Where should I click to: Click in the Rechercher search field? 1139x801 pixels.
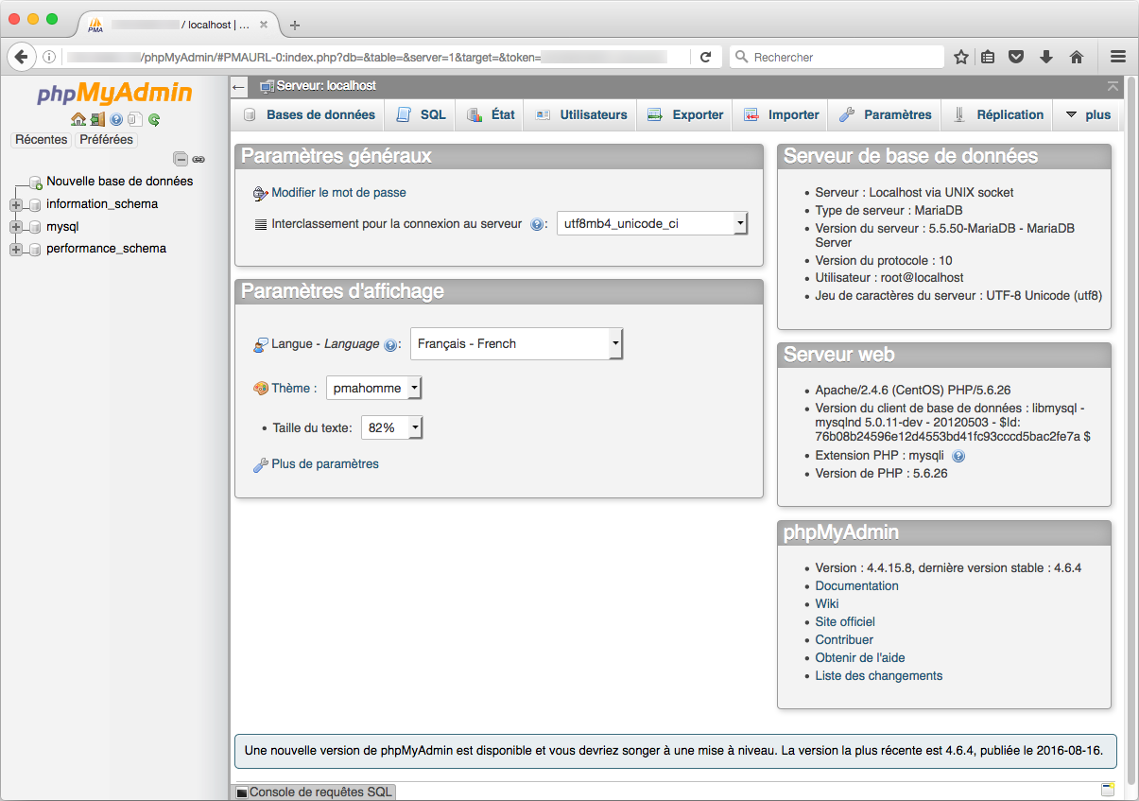tap(837, 57)
